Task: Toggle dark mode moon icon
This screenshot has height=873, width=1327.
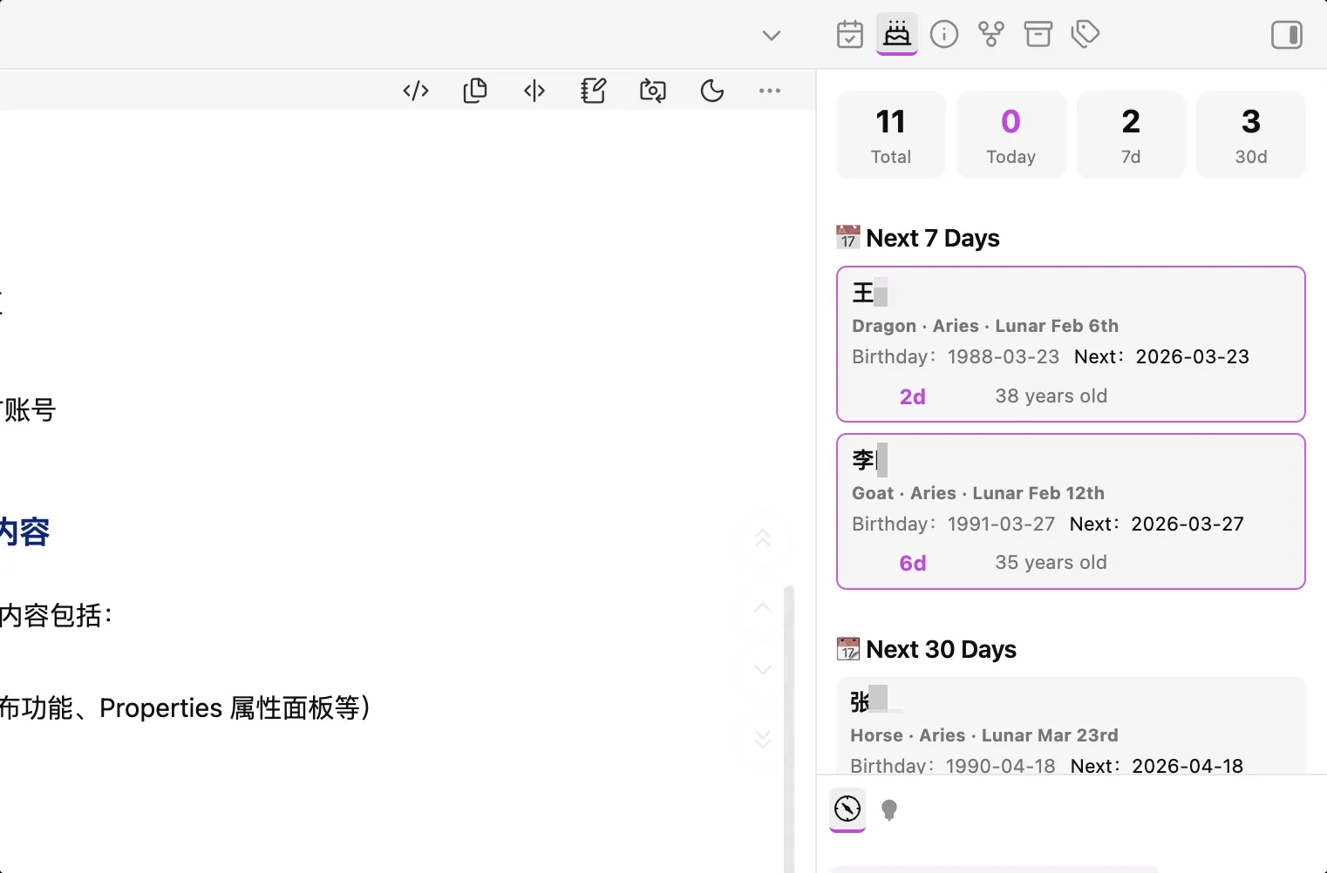Action: pyautogui.click(x=712, y=91)
